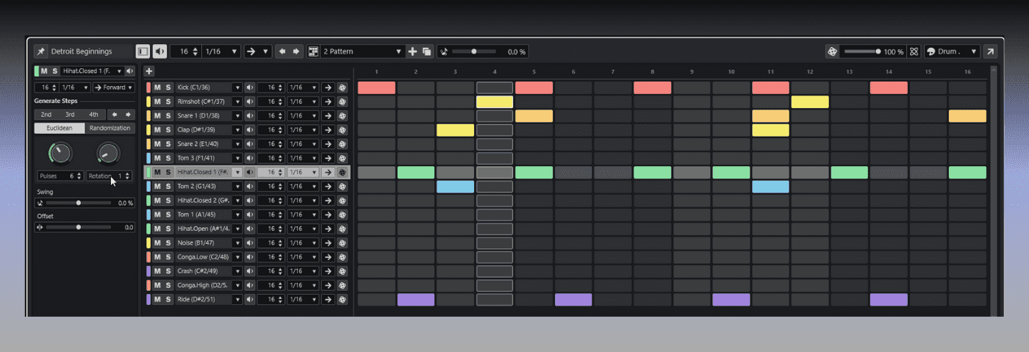The image size is (1029, 352).
Task: Click the pop-out arrow icon at top right
Action: coord(990,51)
